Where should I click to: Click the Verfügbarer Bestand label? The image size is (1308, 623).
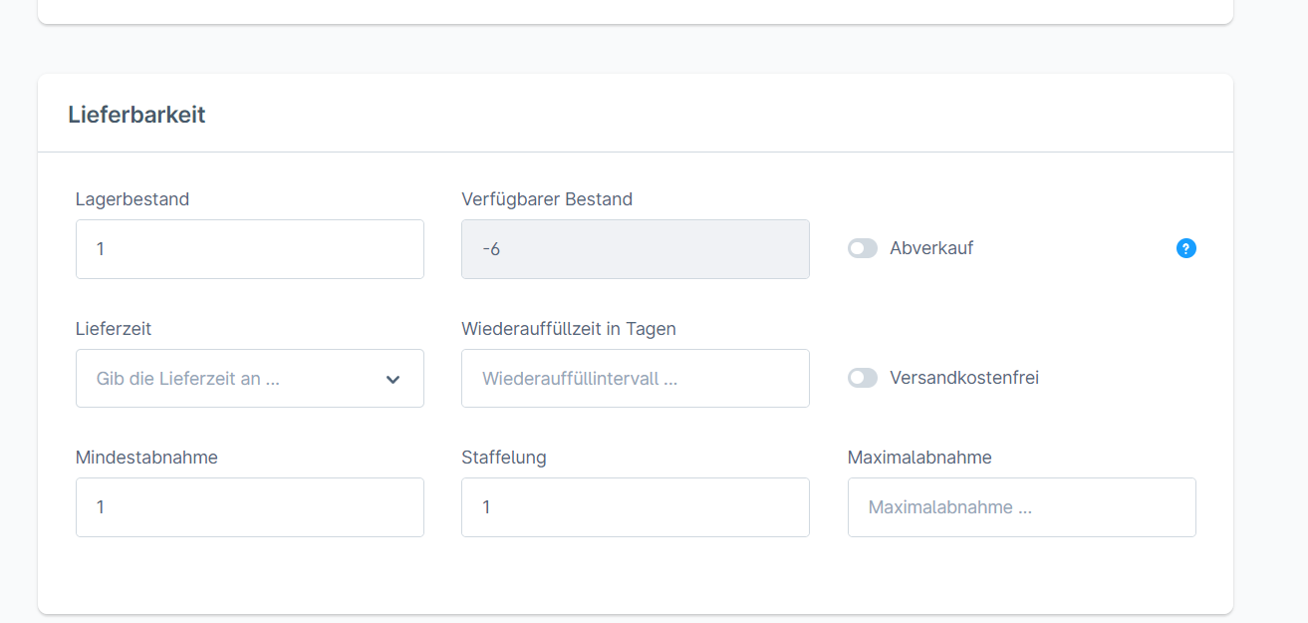coord(547,199)
